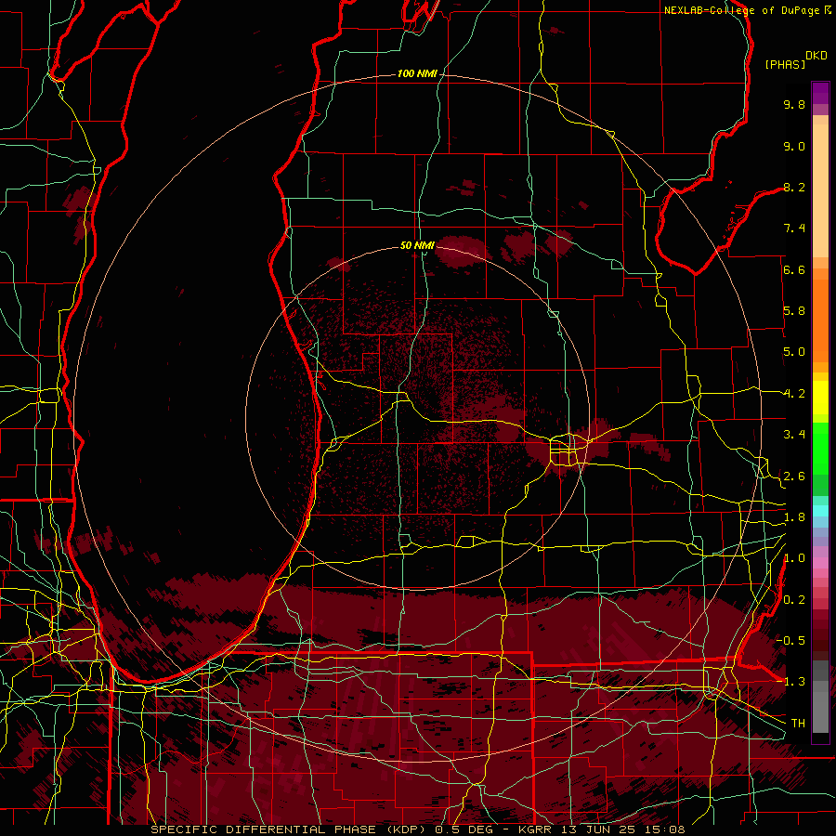836x836 pixels.
Task: Click the 5.8 value on the color scale
Action: coord(794,311)
